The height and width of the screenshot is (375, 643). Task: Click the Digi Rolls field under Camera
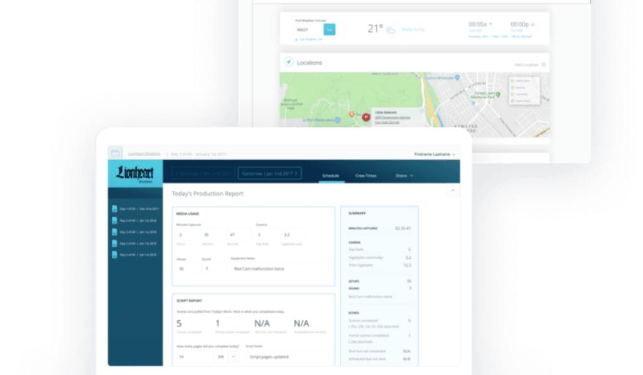267,235
